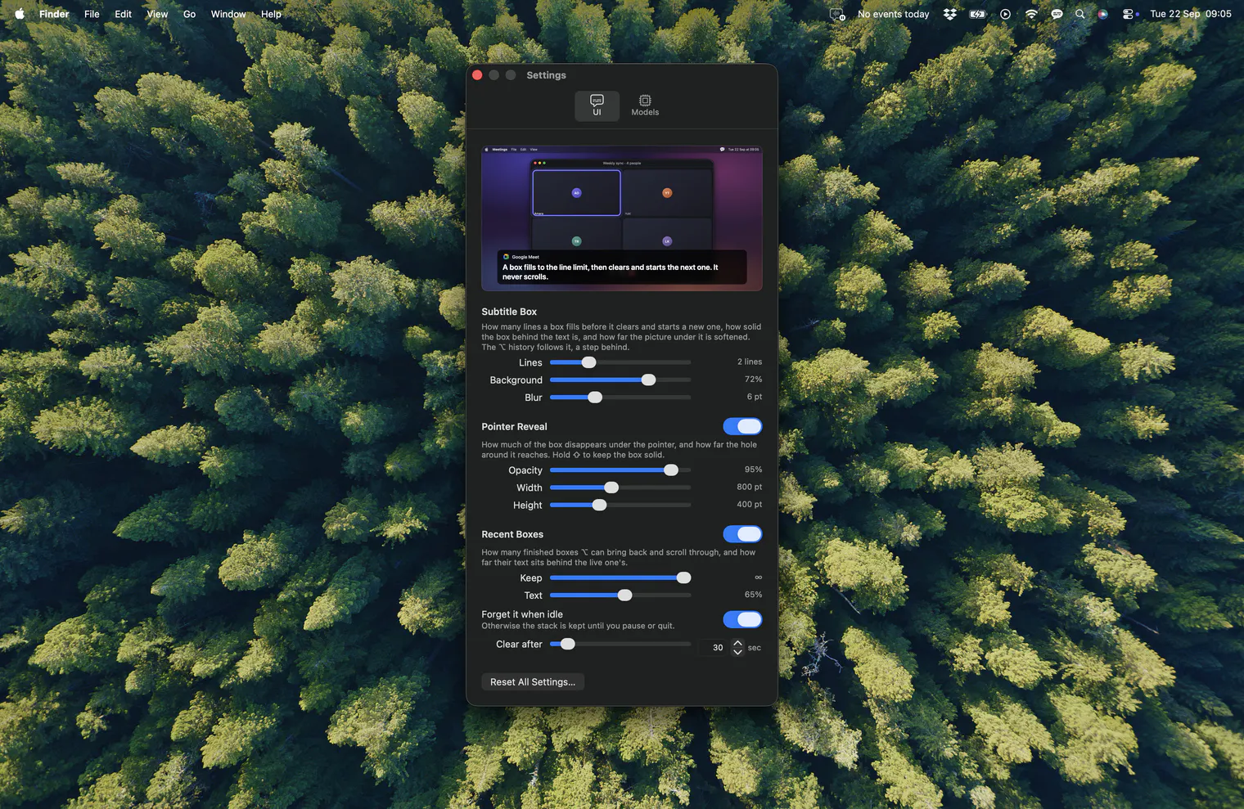Screen dimensions: 1244x809
Task: Open Spotlight search
Action: coord(1080,14)
